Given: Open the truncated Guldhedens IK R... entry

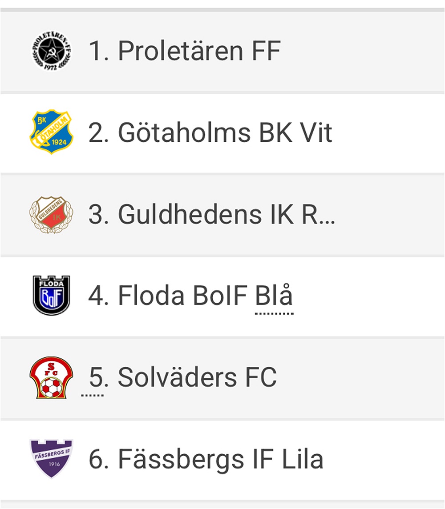Looking at the screenshot, I should click(211, 214).
